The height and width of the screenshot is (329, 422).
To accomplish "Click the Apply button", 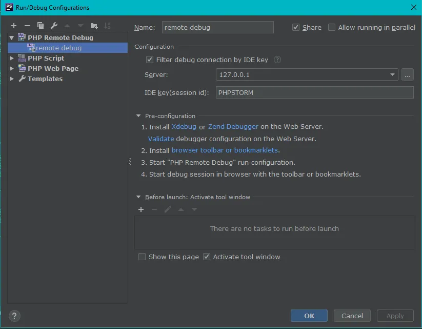I will click(x=395, y=316).
